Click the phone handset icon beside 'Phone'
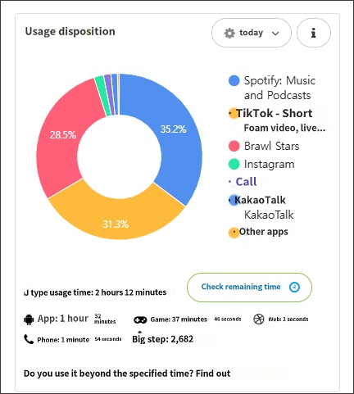This screenshot has width=354, height=394. (x=29, y=339)
